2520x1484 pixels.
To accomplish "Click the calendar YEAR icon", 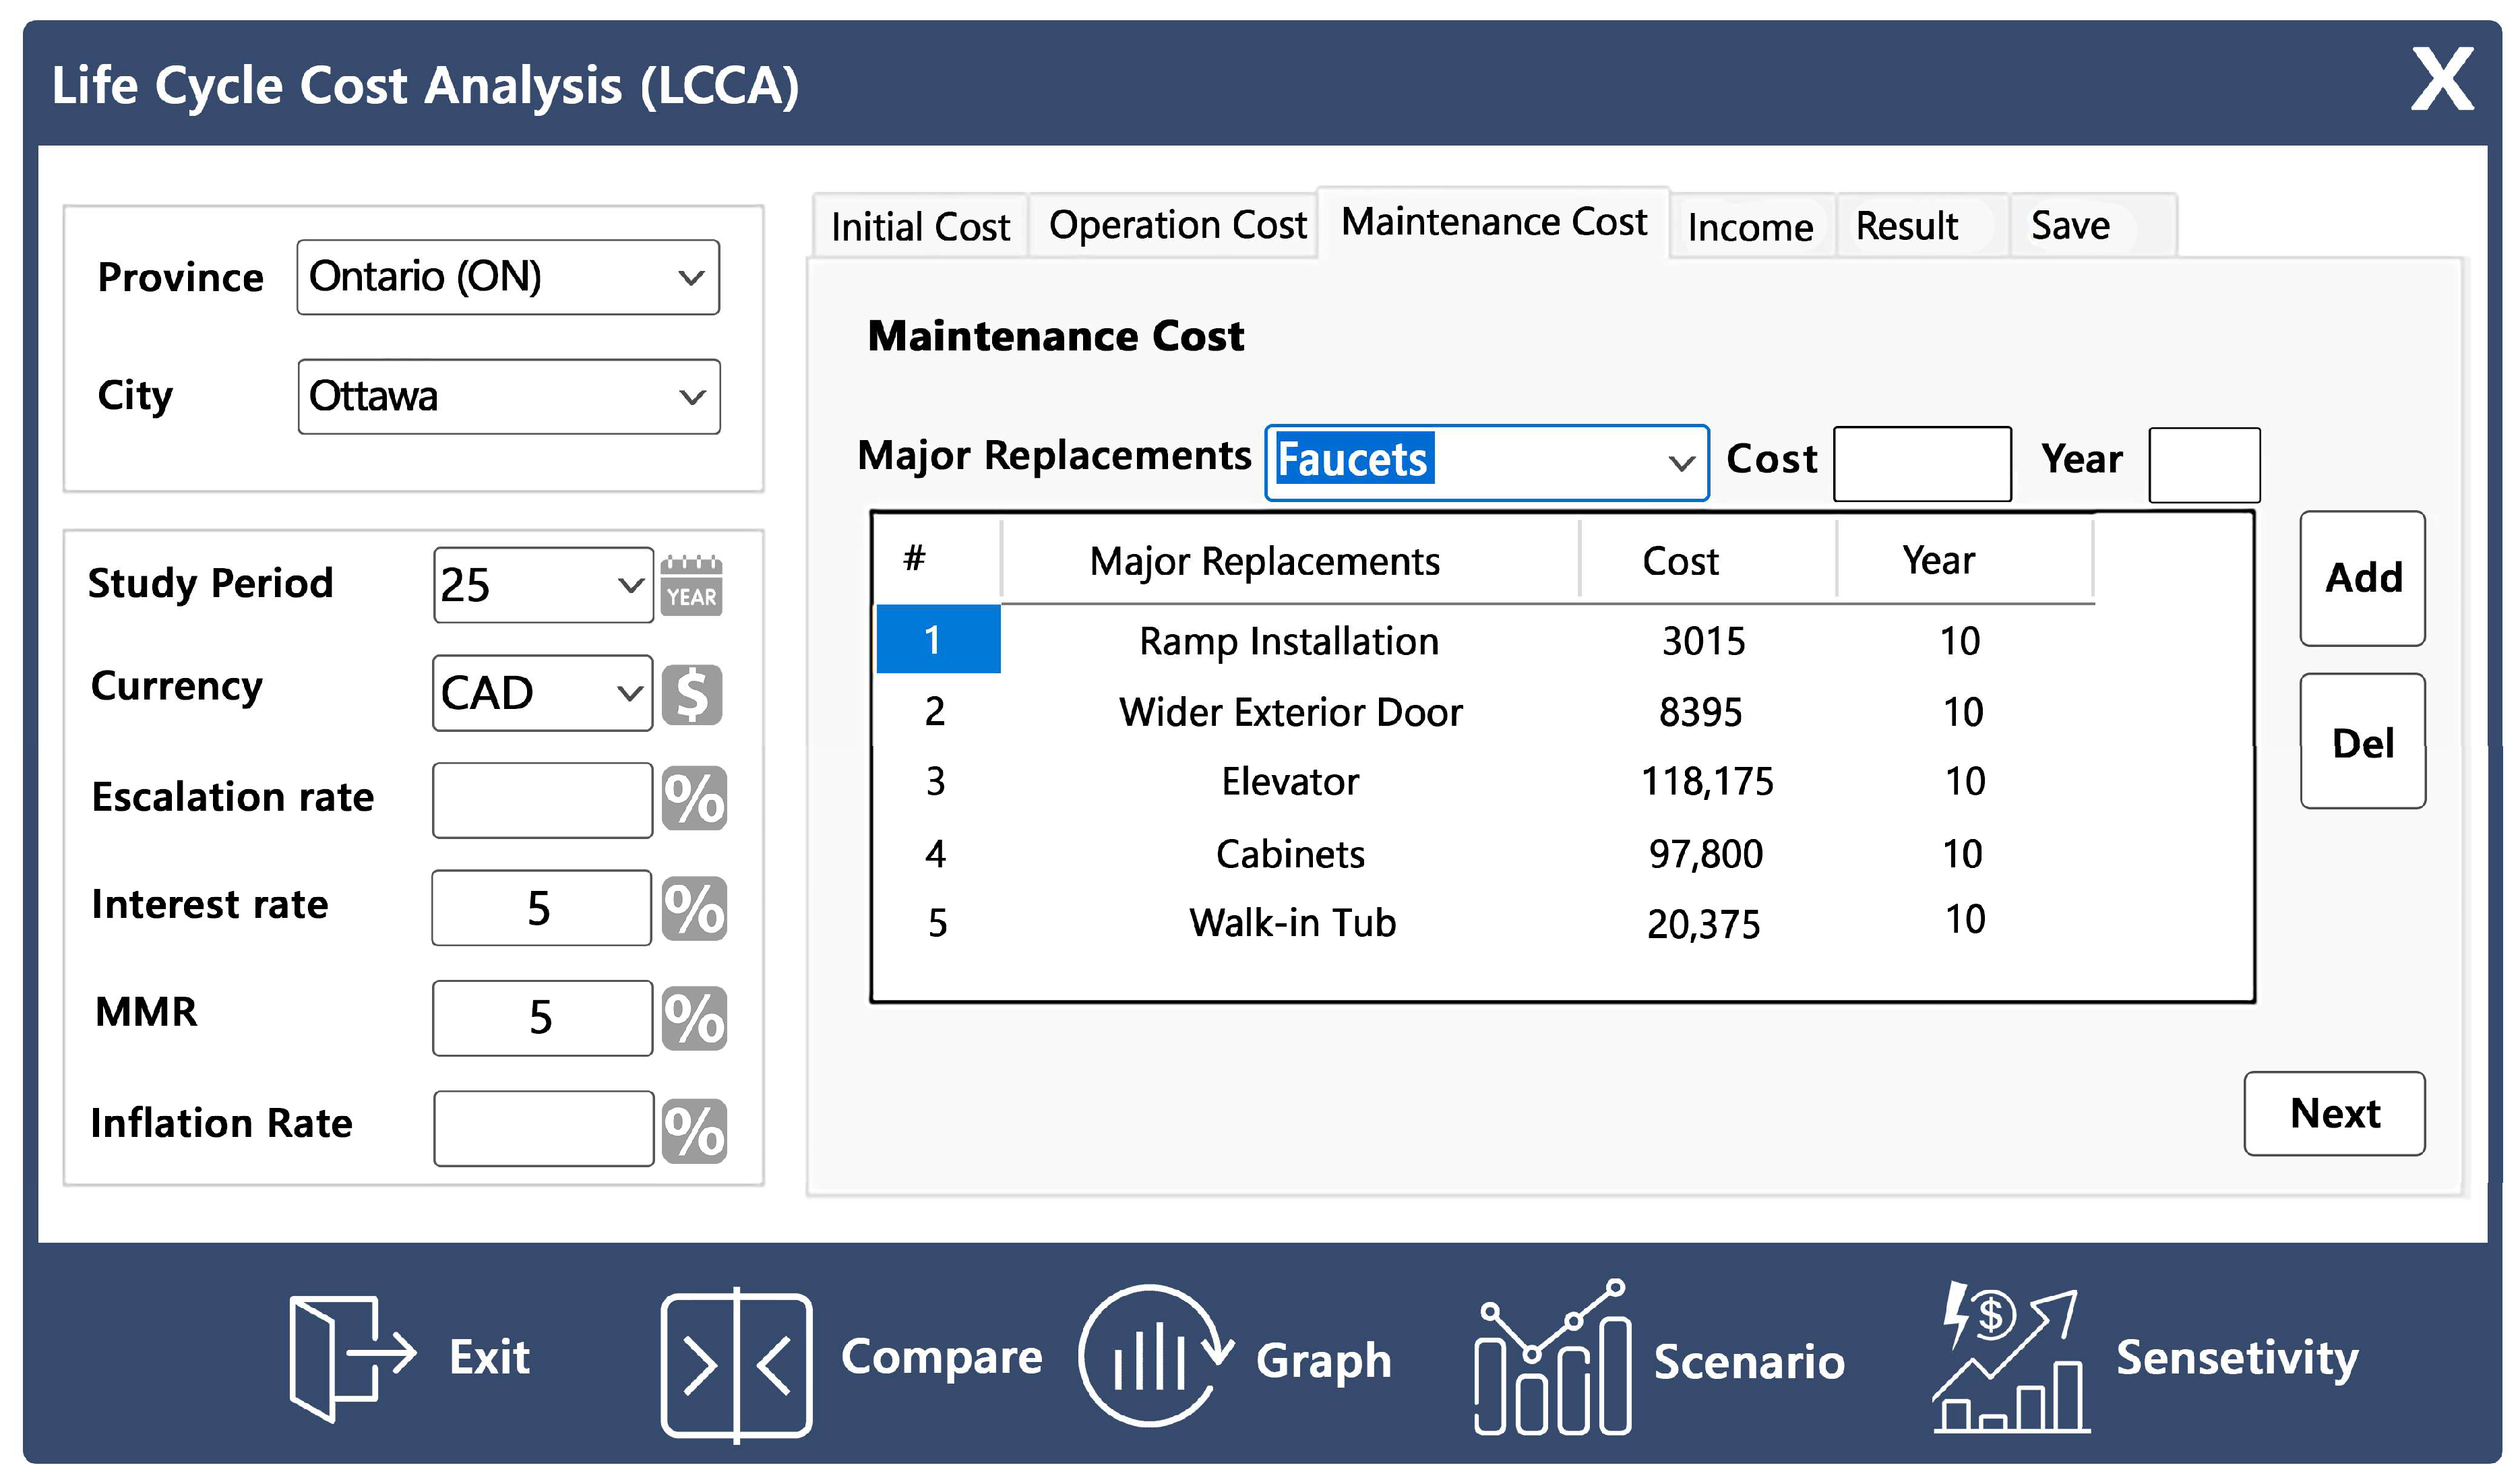I will pos(691,586).
